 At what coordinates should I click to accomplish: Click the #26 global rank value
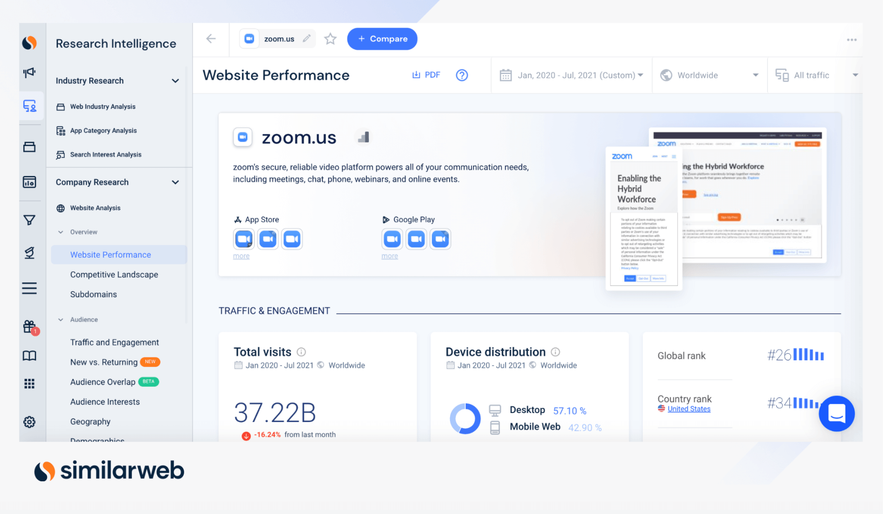click(779, 355)
